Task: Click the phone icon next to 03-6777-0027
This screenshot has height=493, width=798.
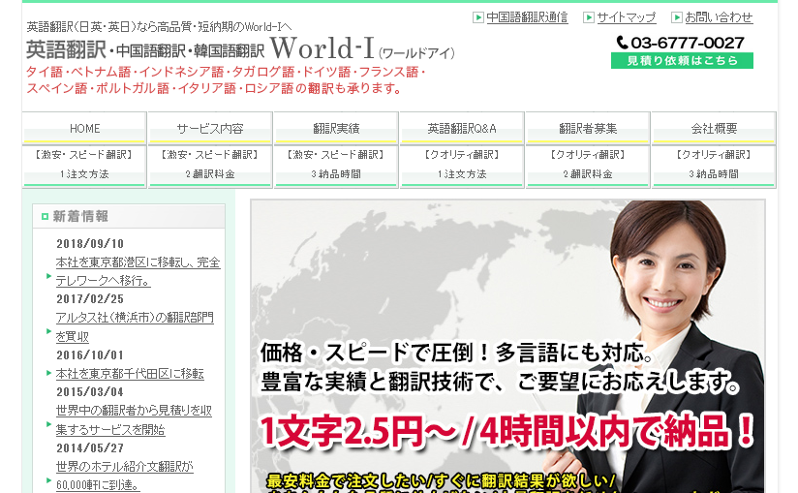Action: pyautogui.click(x=622, y=43)
